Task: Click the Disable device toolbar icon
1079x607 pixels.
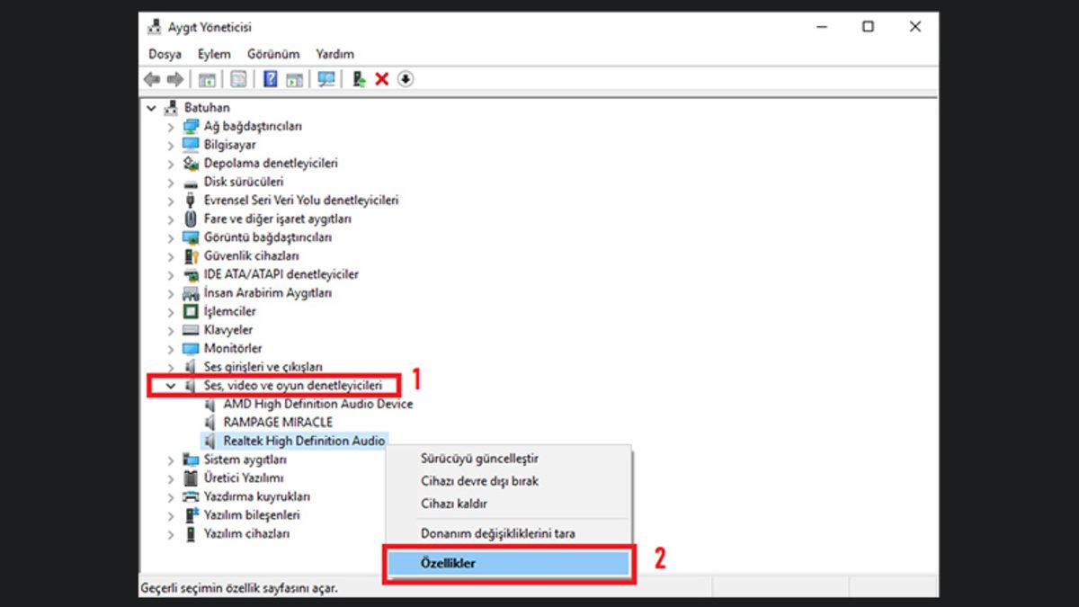Action: 404,79
